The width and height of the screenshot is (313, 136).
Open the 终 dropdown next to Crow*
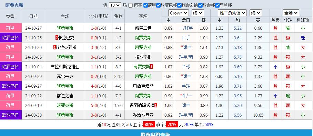(x=198, y=13)
